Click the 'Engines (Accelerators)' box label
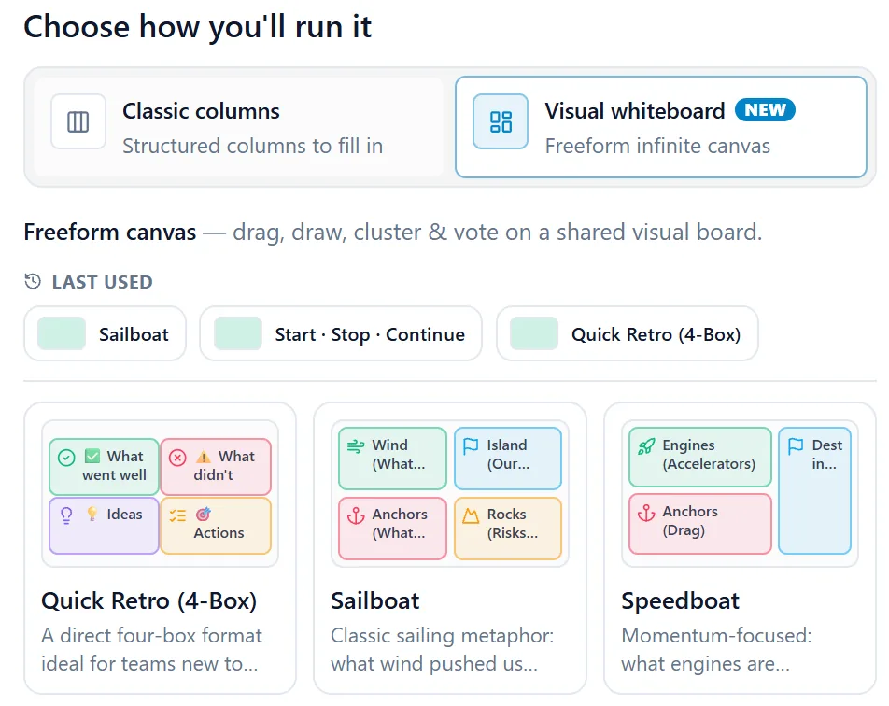 [x=709, y=454]
